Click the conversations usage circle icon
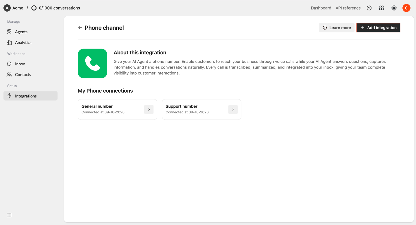Screen dimensions: 416x225 point(34,8)
